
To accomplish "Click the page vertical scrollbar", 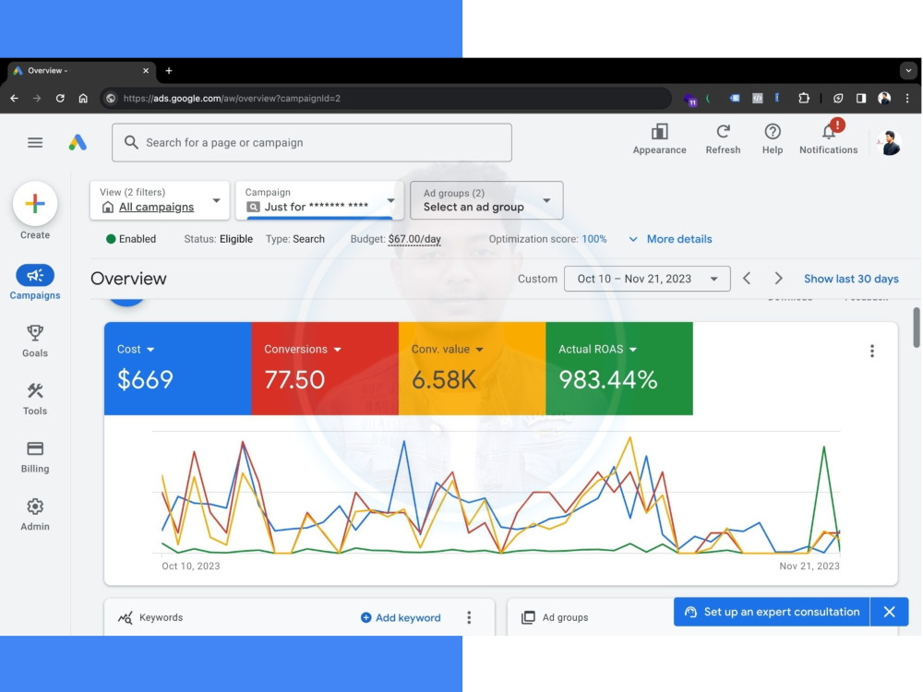I will click(917, 328).
